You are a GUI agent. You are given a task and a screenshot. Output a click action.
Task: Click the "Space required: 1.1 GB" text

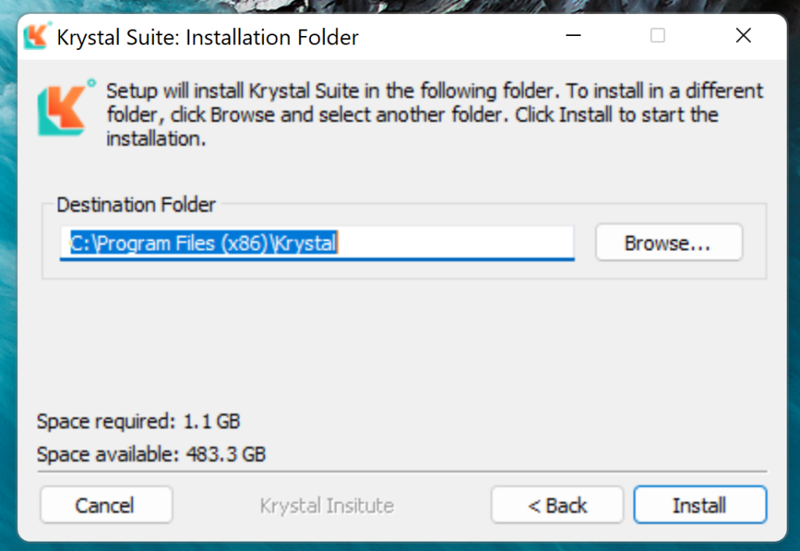(138, 422)
